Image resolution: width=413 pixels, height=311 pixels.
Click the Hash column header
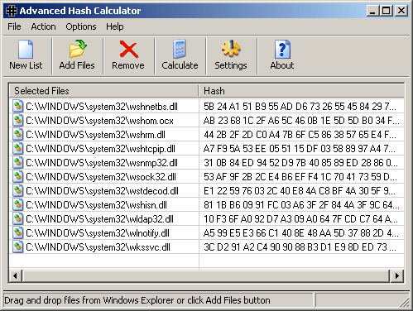tap(301, 91)
